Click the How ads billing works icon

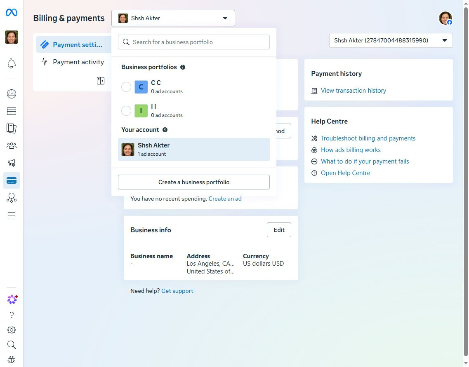[314, 150]
